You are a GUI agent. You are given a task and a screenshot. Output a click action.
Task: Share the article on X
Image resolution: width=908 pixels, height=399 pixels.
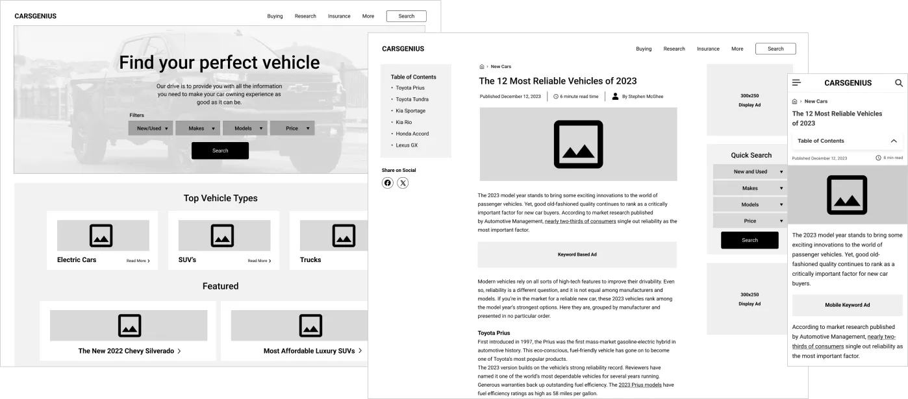coord(403,182)
